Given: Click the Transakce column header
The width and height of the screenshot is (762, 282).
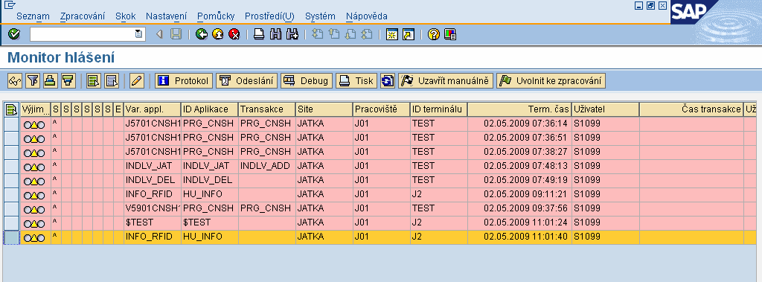Looking at the screenshot, I should [267, 109].
